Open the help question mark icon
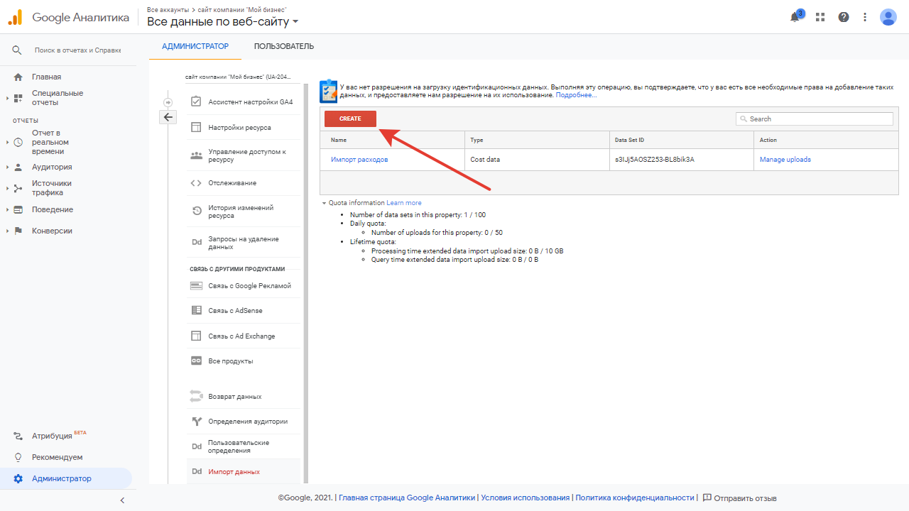The image size is (909, 511). tap(844, 17)
